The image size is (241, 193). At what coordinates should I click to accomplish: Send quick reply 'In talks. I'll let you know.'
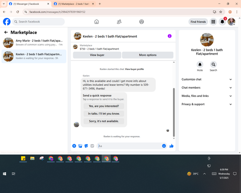(104, 113)
